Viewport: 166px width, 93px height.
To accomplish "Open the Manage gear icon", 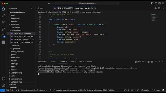I will [3, 85].
